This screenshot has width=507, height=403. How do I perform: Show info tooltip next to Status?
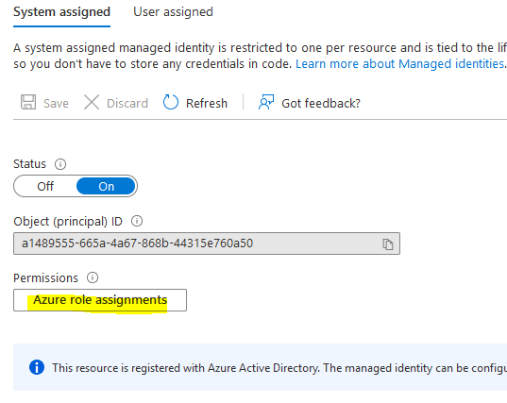tap(60, 164)
